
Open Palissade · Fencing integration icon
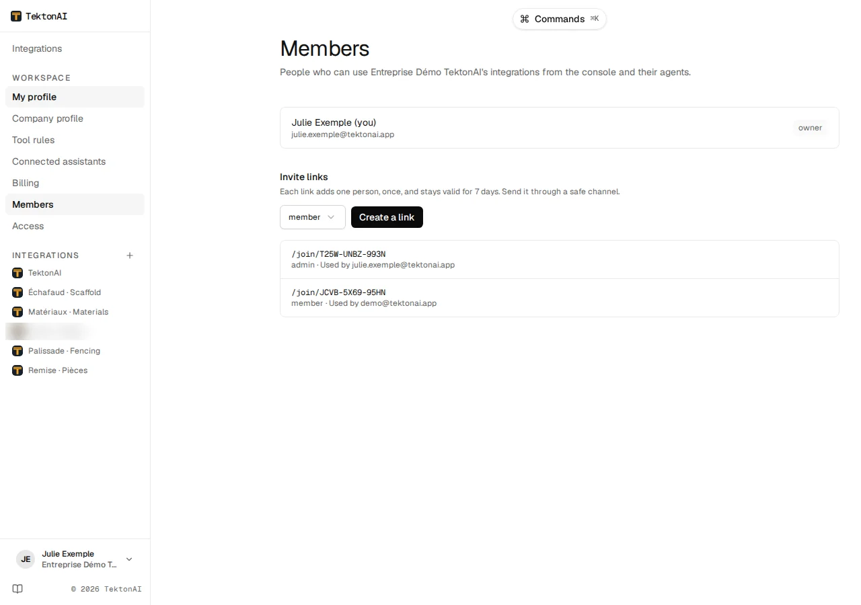pyautogui.click(x=17, y=351)
